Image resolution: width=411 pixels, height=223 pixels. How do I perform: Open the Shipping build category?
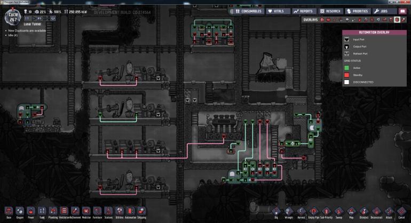[x=141, y=211]
